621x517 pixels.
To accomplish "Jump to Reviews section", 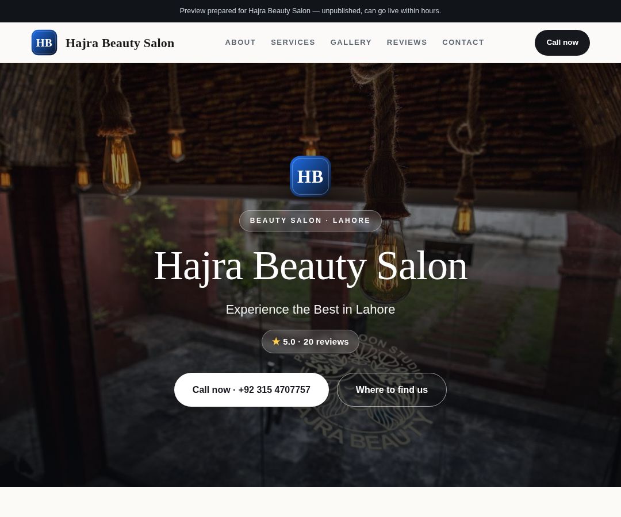I will click(x=407, y=43).
